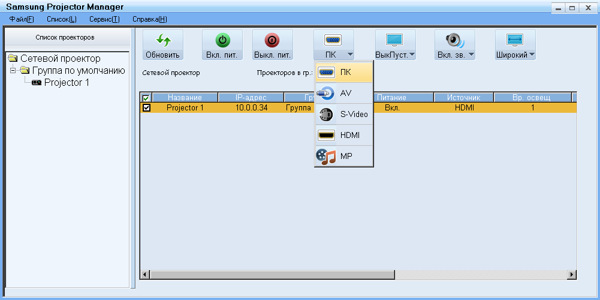Open Широкий dropdown arrow
Screen dimensions: 600x300
532,55
